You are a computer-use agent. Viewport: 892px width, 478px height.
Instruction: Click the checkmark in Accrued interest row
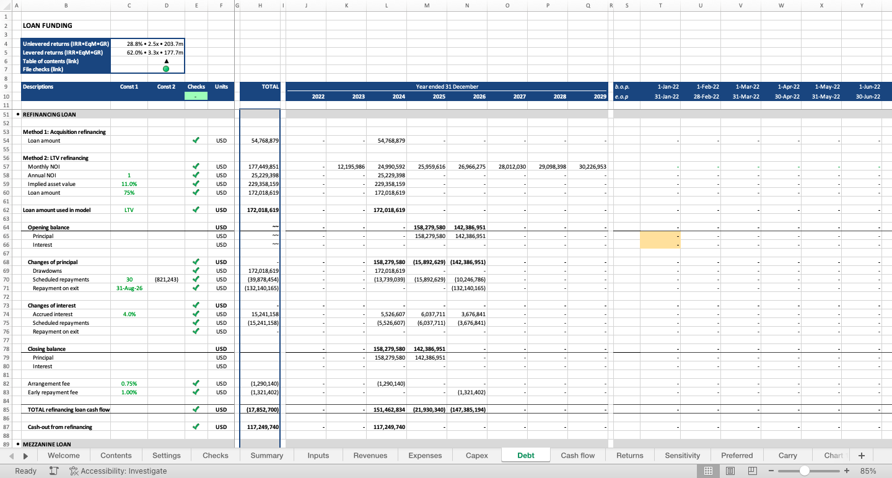click(x=196, y=314)
